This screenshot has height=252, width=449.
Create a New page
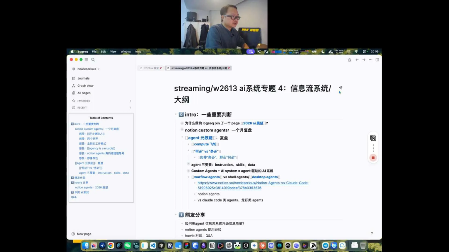(81, 234)
